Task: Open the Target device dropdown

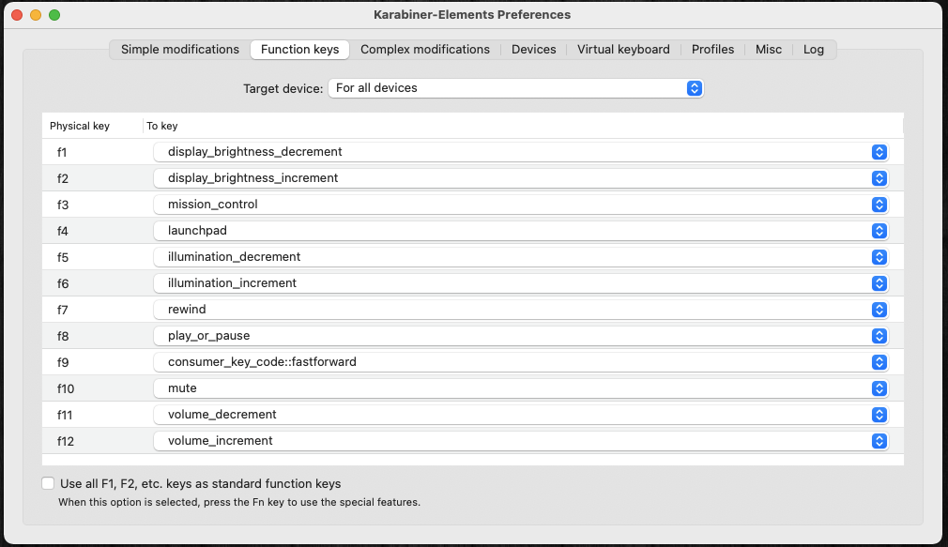Action: 515,88
